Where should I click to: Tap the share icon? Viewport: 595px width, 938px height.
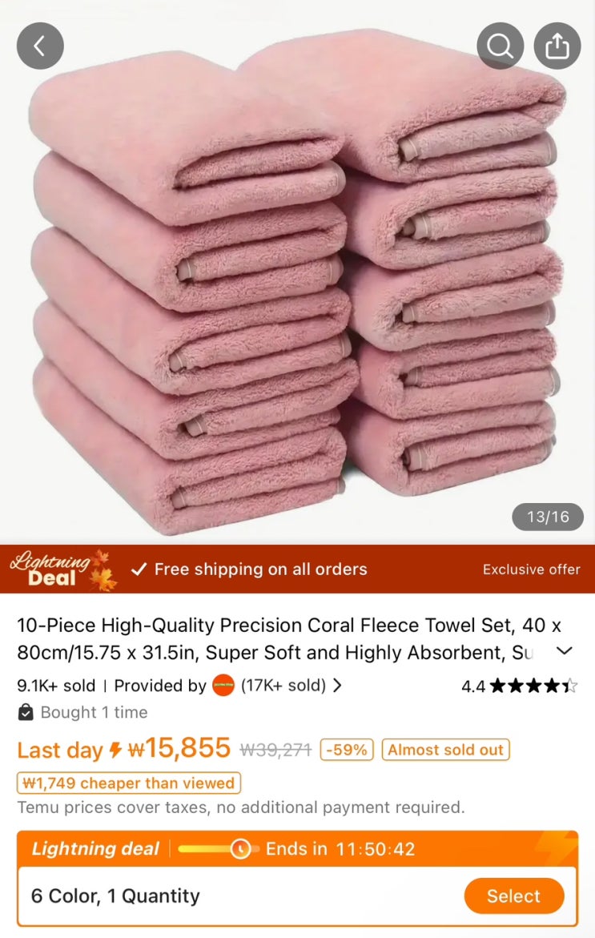pyautogui.click(x=557, y=46)
